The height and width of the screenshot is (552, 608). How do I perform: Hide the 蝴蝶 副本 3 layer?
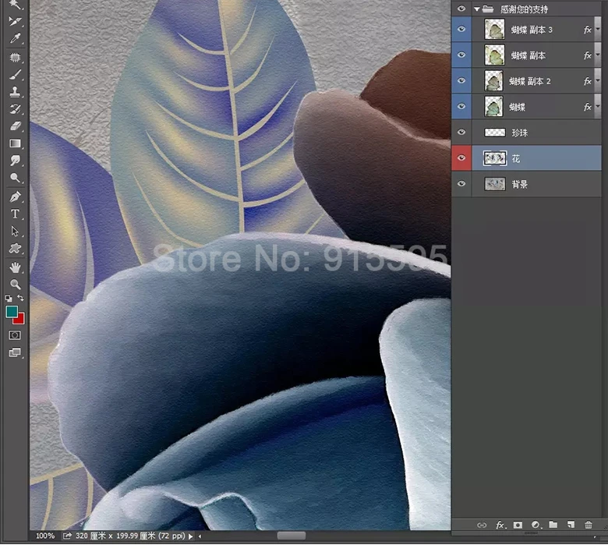[461, 29]
